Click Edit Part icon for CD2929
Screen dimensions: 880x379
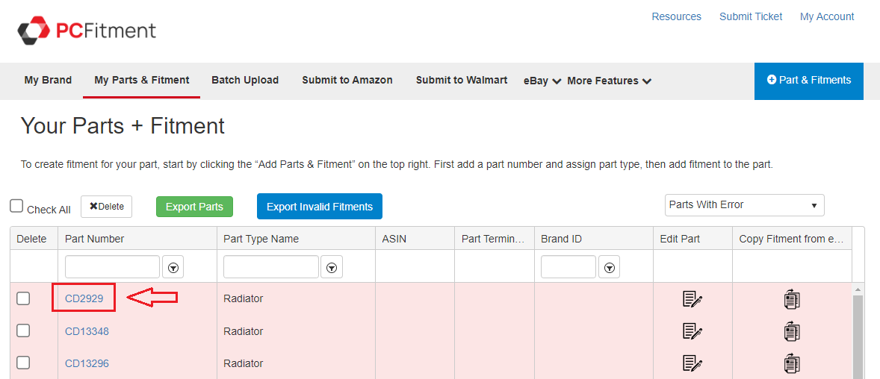pos(692,299)
